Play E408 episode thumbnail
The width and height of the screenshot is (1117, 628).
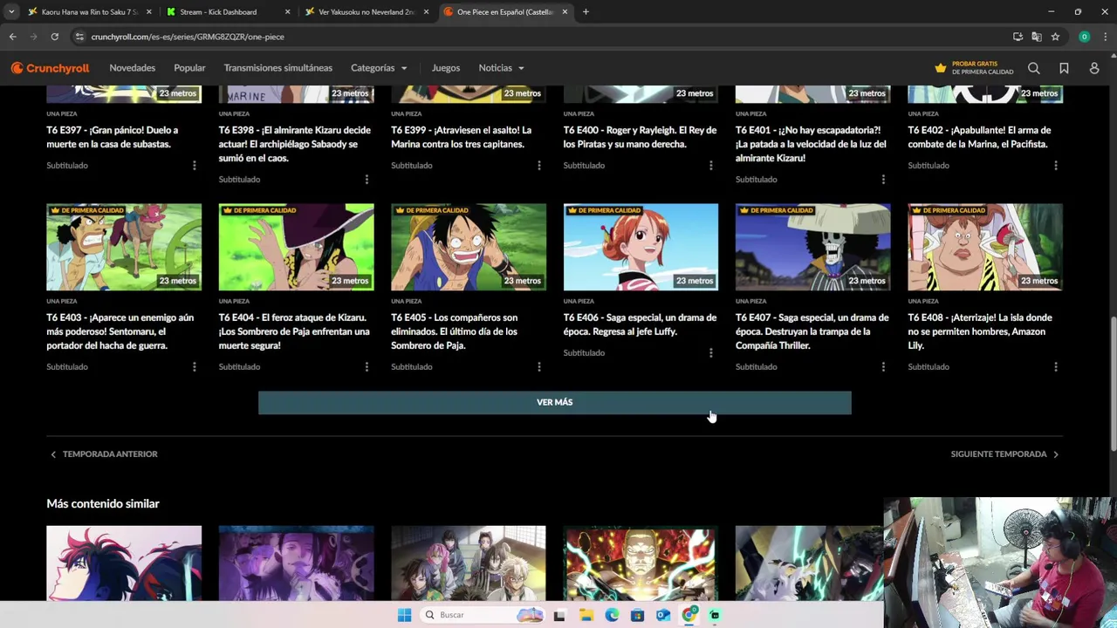pos(985,247)
